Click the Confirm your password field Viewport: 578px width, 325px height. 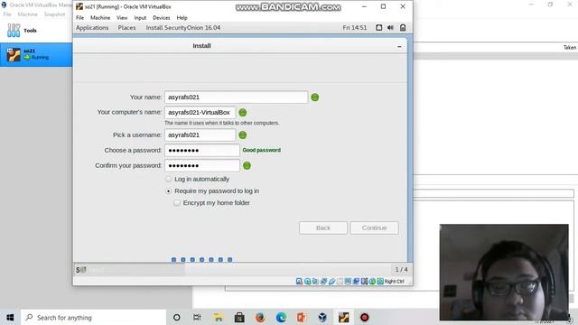[x=202, y=165]
